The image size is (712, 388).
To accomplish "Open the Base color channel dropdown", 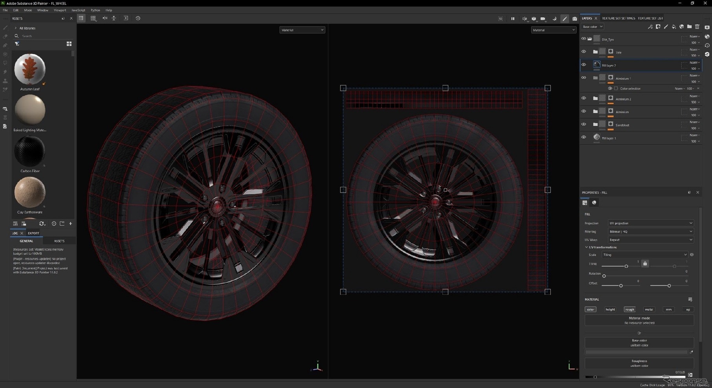I will click(592, 27).
